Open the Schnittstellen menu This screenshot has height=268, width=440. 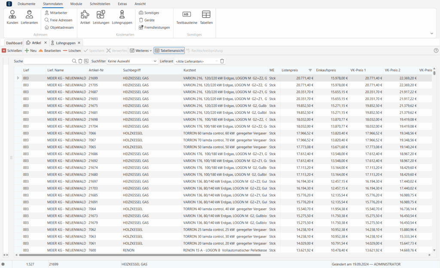tap(100, 4)
